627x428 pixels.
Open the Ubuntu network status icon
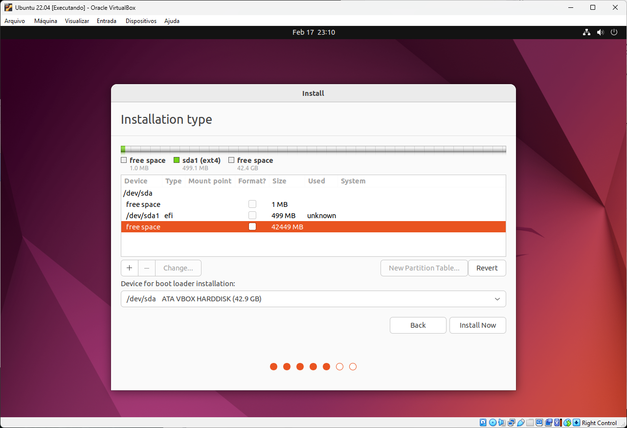pyautogui.click(x=586, y=32)
